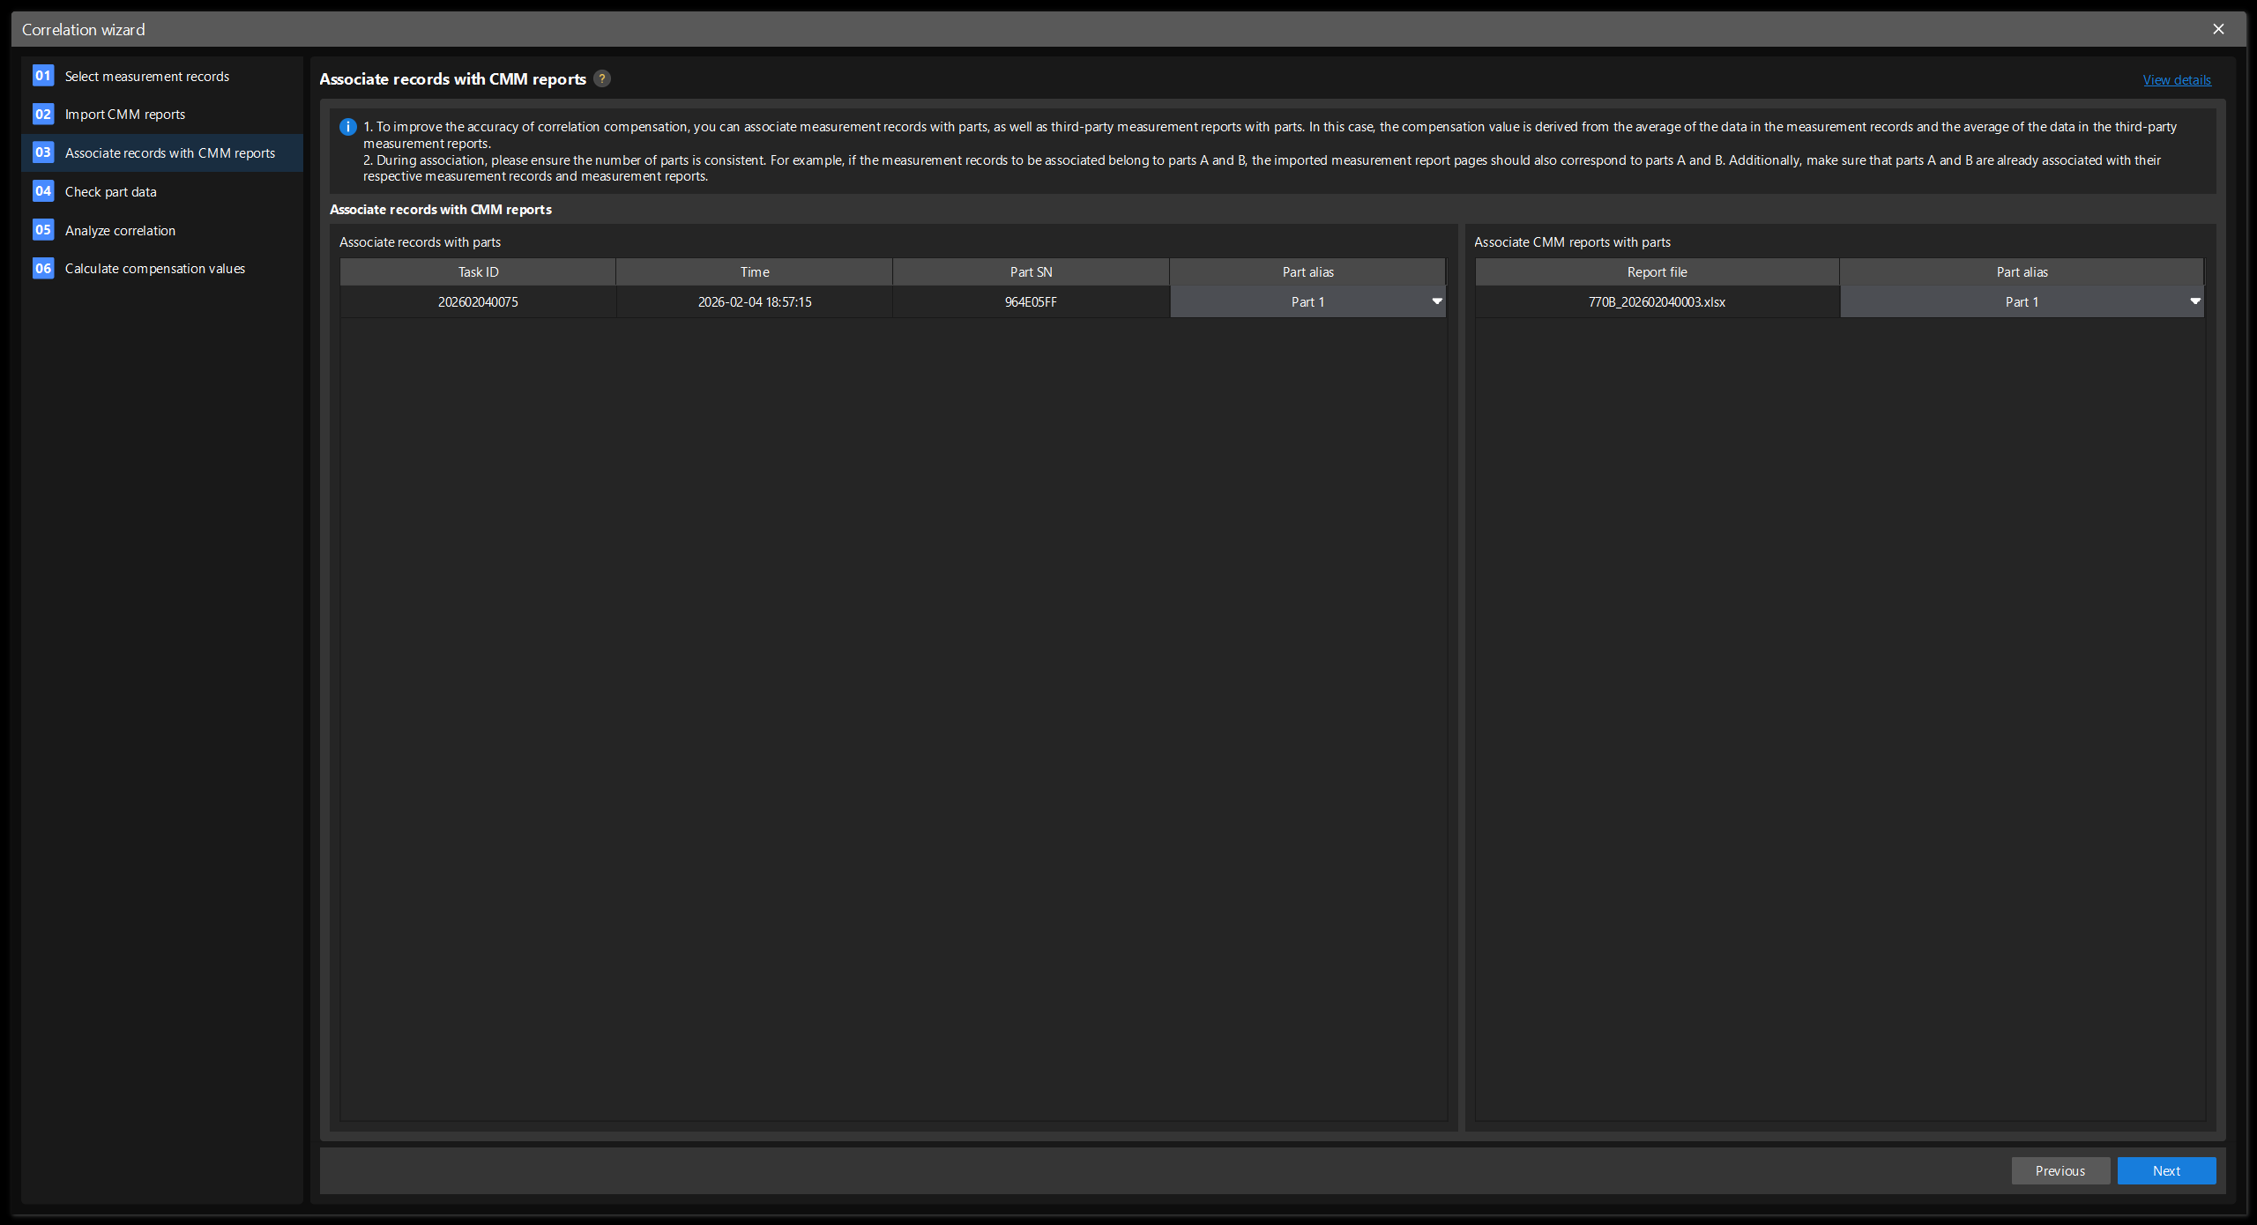Select the Import CMM reports step
This screenshot has height=1225, width=2257.
125,114
